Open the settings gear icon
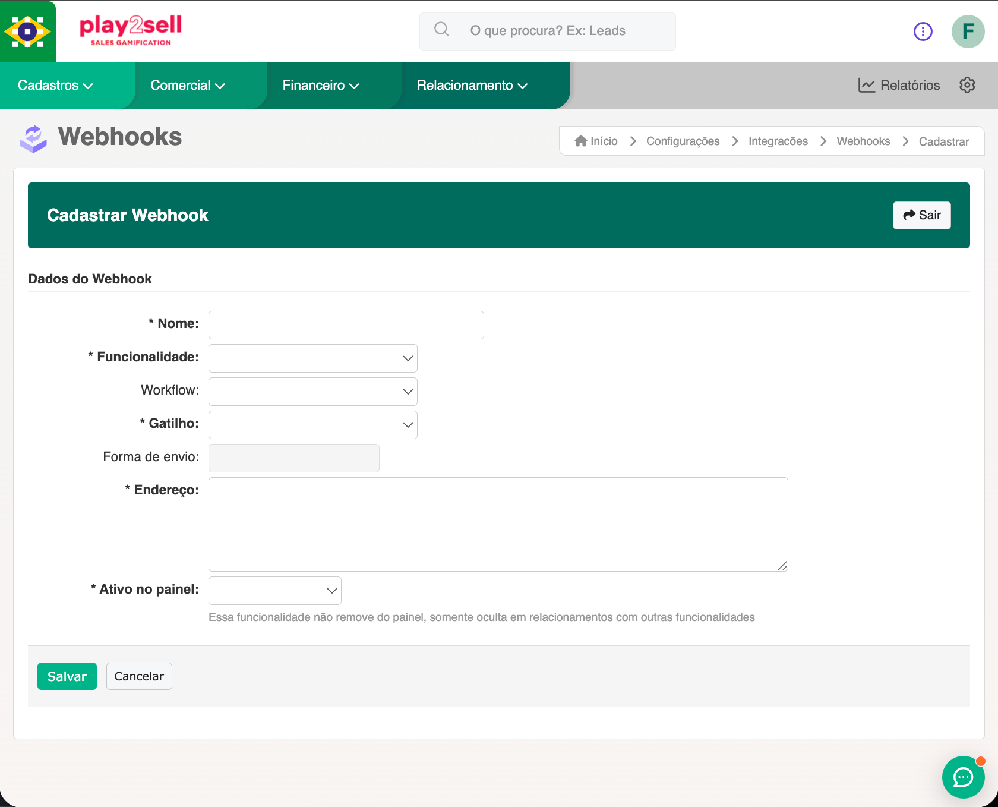 point(967,85)
